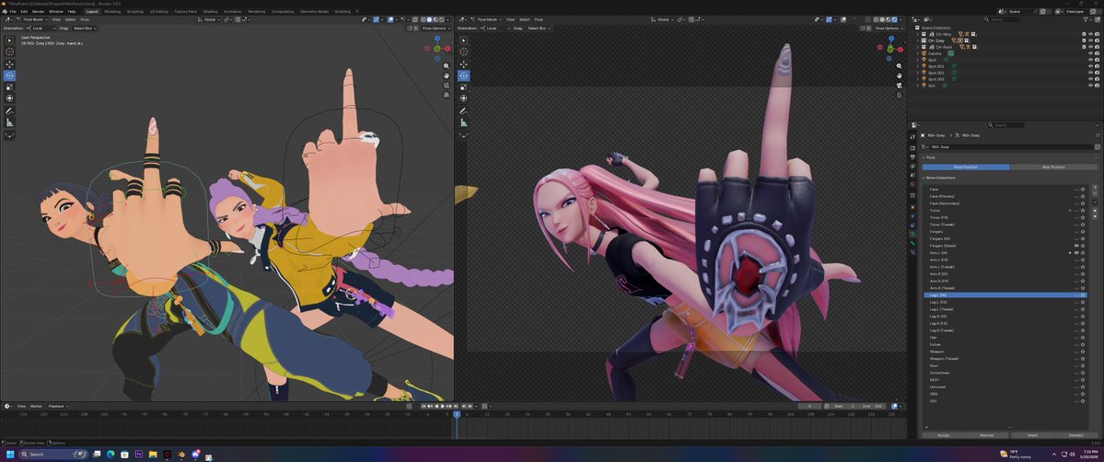The image size is (1104, 462).
Task: Select the Scale tool in left viewport
Action: click(10, 87)
